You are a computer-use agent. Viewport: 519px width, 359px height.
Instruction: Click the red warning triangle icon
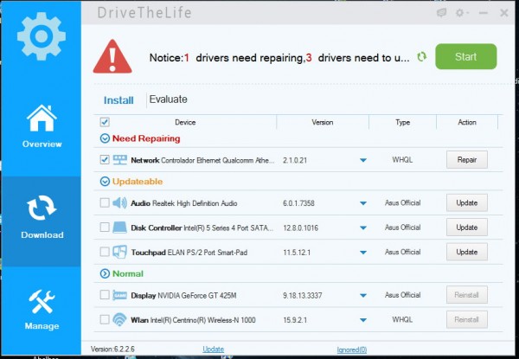[112, 56]
